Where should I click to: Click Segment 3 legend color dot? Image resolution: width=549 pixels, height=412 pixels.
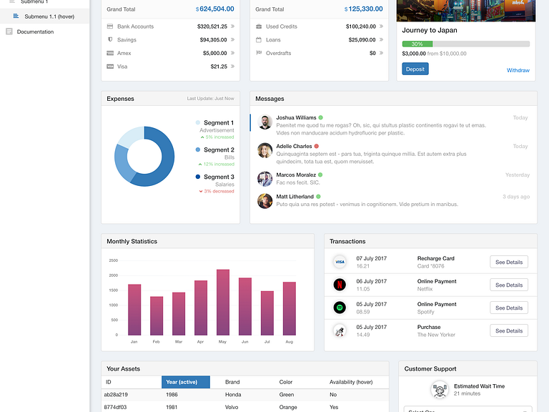pos(198,177)
